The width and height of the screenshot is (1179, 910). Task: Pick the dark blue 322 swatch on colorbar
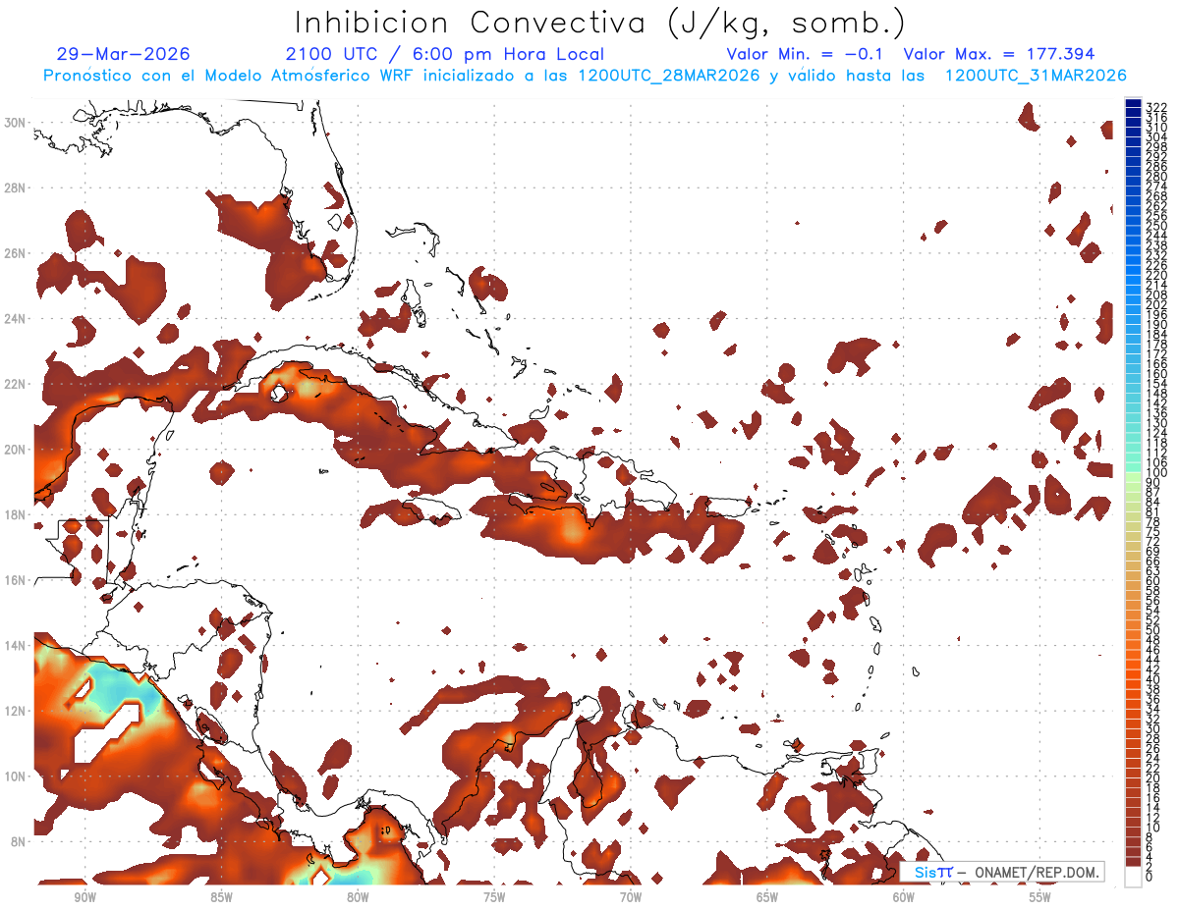pyautogui.click(x=1133, y=104)
